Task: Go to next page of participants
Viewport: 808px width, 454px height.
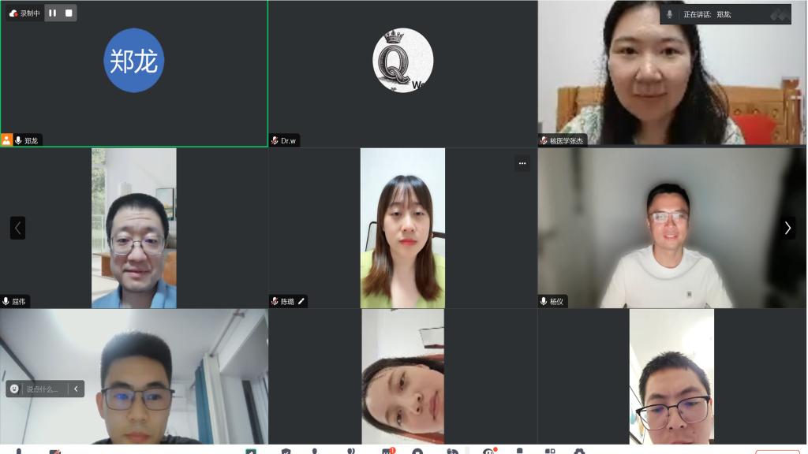Action: tap(787, 228)
